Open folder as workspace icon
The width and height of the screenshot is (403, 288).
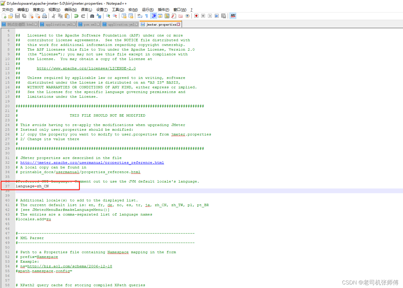[181, 16]
